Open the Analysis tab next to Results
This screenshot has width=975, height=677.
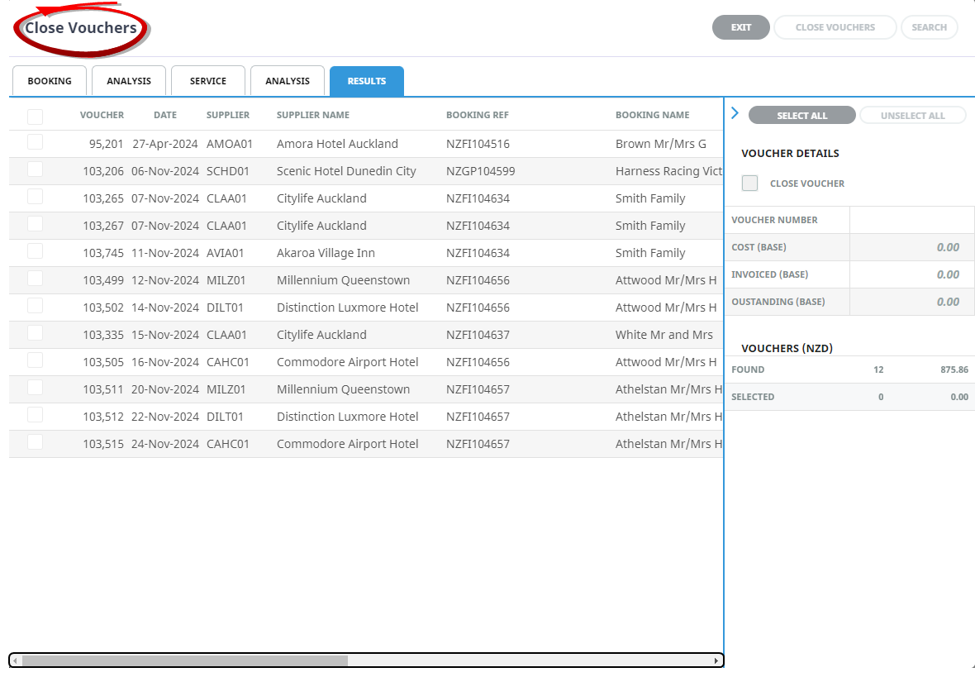coord(288,81)
